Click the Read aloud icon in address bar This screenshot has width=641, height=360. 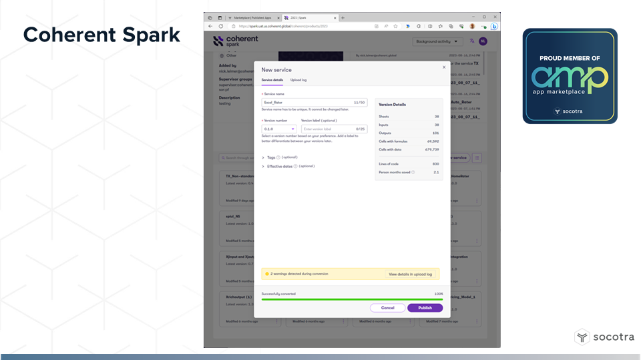click(x=386, y=26)
